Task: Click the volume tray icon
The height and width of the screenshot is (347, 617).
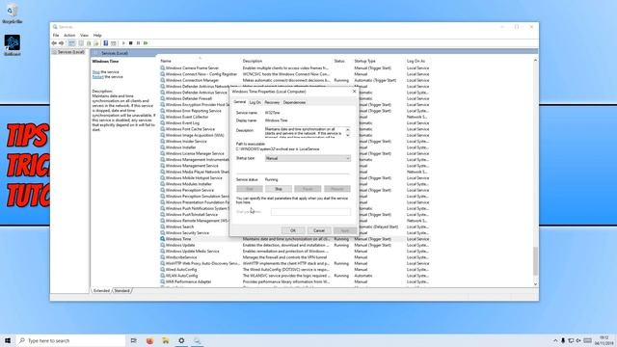Action: pyautogui.click(x=578, y=340)
